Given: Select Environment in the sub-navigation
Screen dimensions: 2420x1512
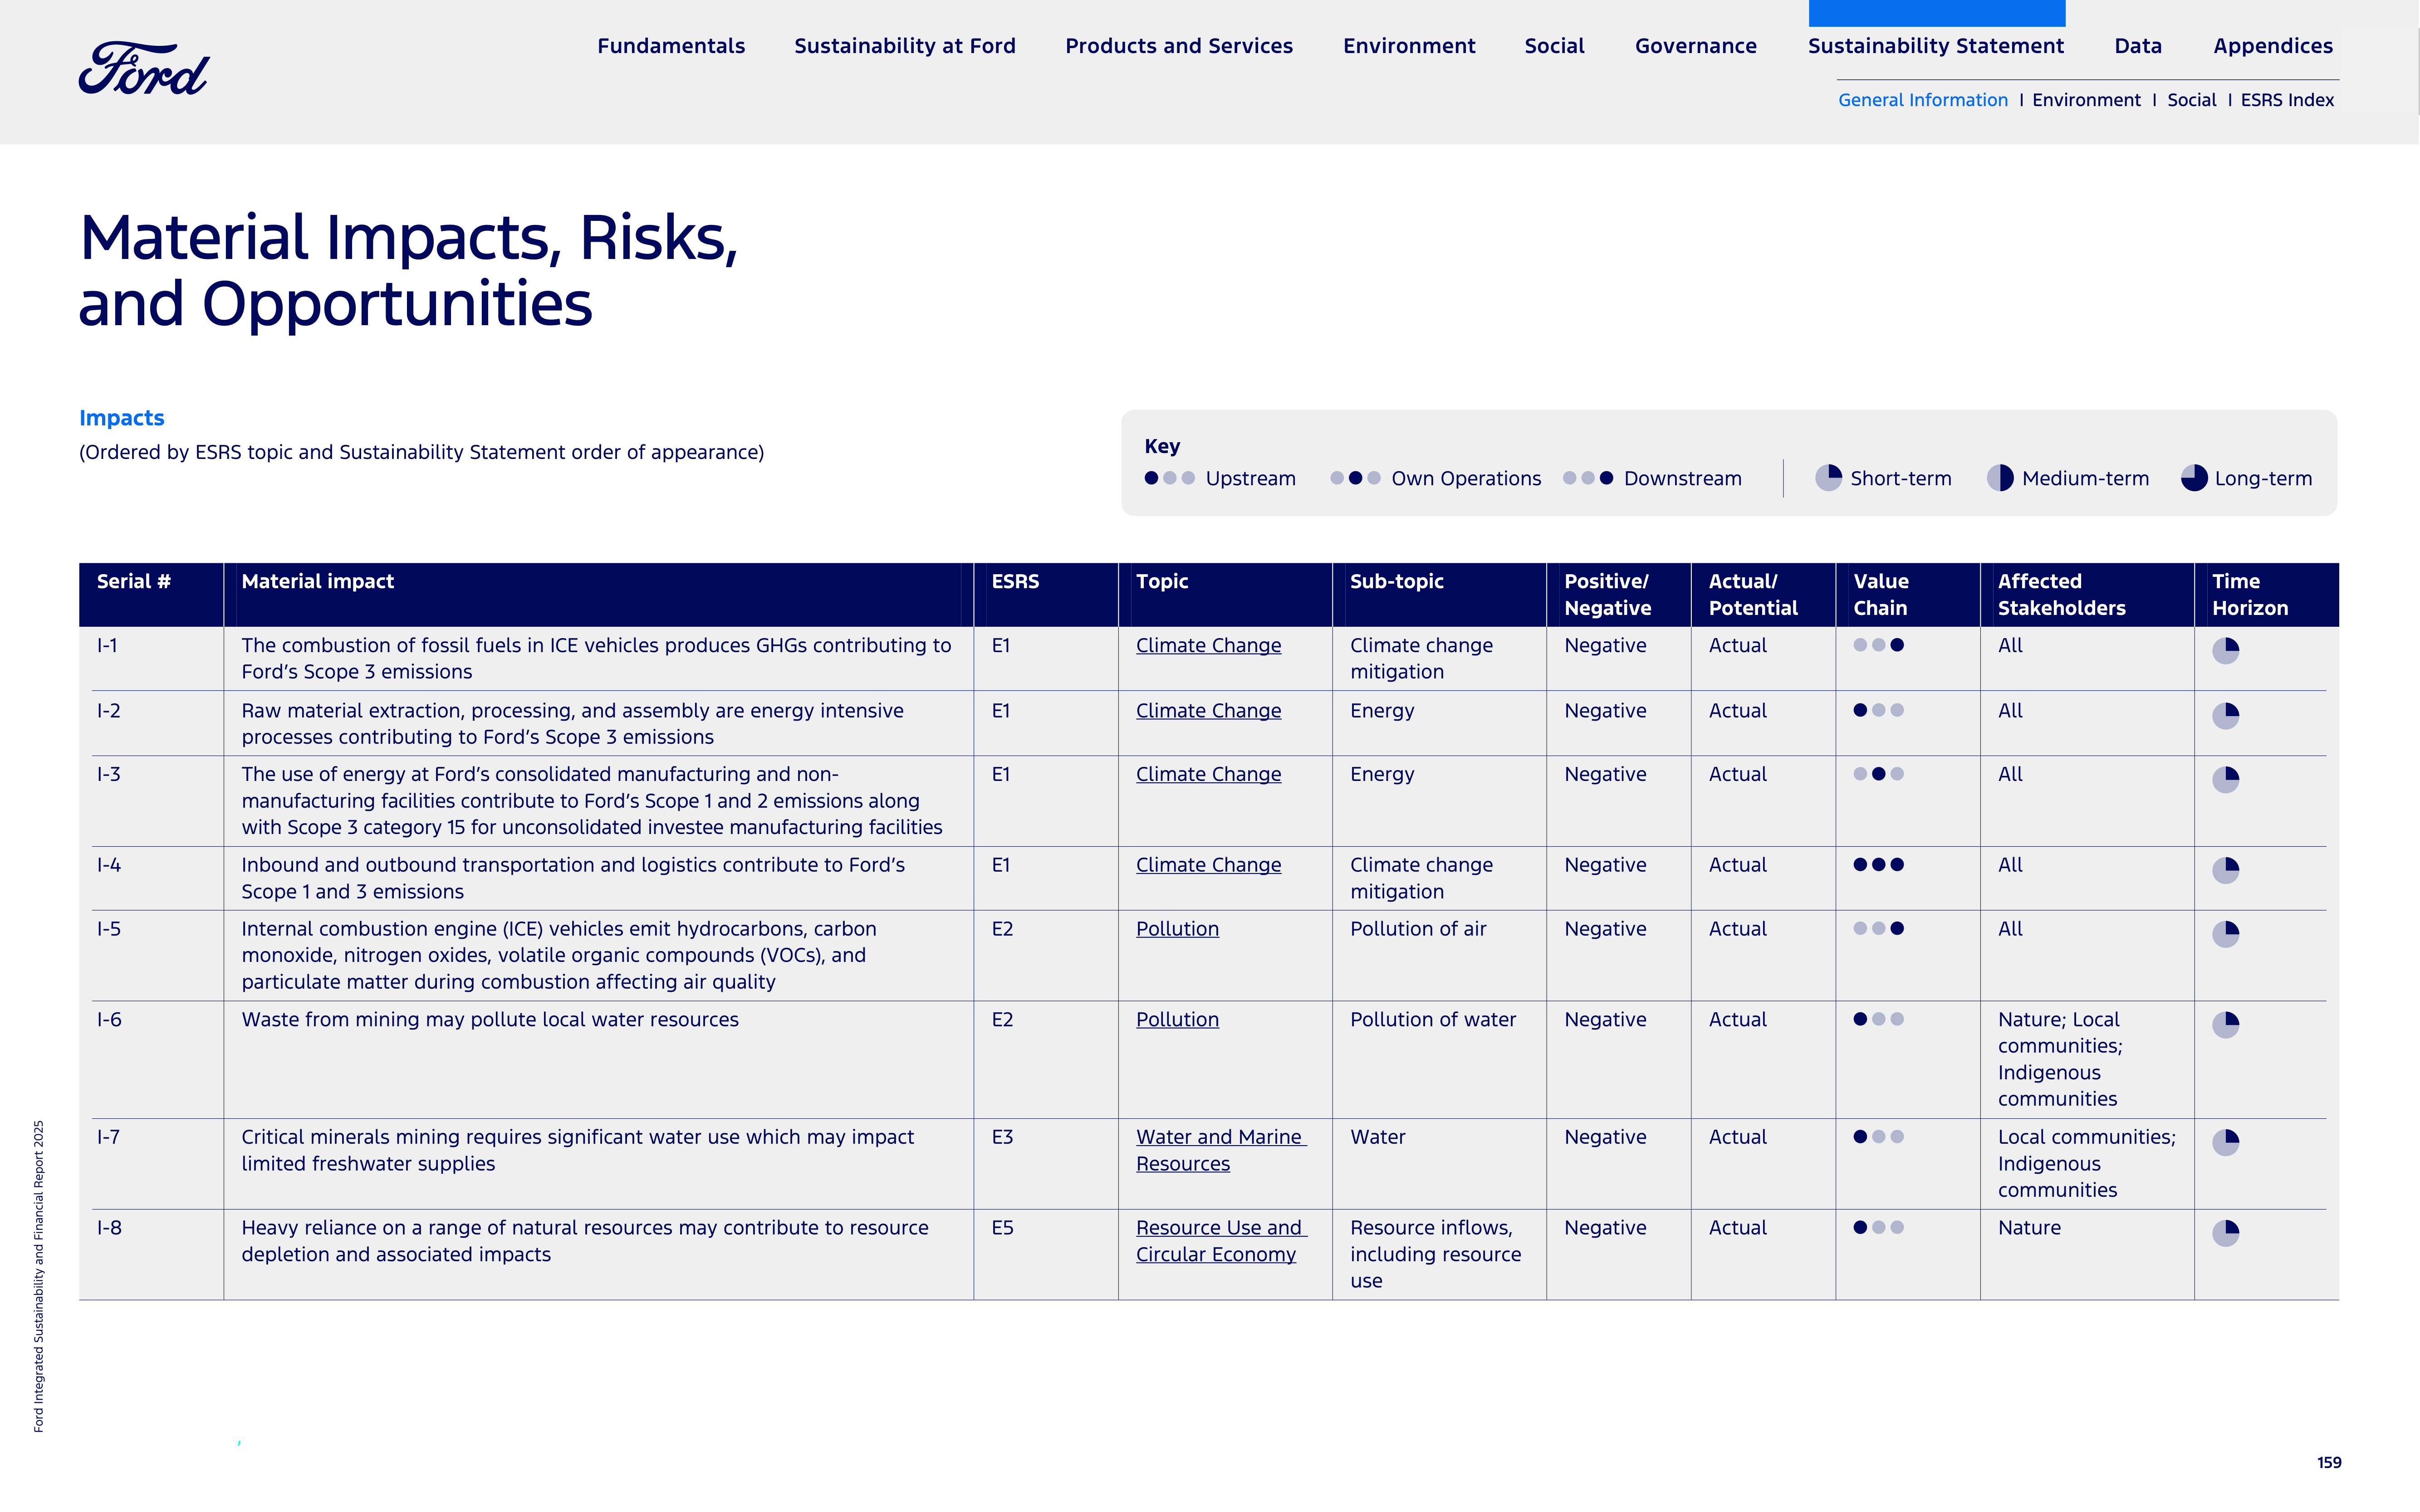Looking at the screenshot, I should [2086, 100].
